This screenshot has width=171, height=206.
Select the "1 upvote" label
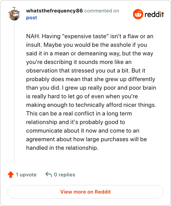click(x=26, y=175)
